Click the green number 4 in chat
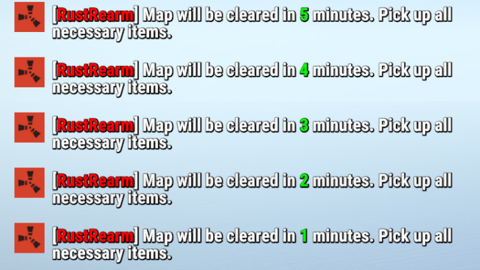This screenshot has height=270, width=480. coord(304,71)
